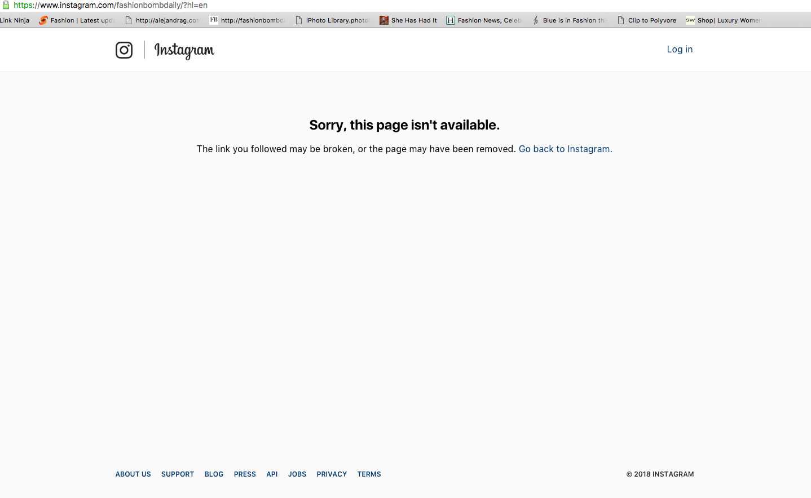
Task: Open the Link Ninja bookmark
Action: pos(15,20)
